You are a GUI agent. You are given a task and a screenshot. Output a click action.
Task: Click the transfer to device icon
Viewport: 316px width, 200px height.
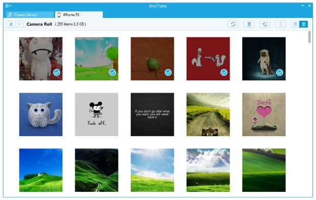pos(281,24)
